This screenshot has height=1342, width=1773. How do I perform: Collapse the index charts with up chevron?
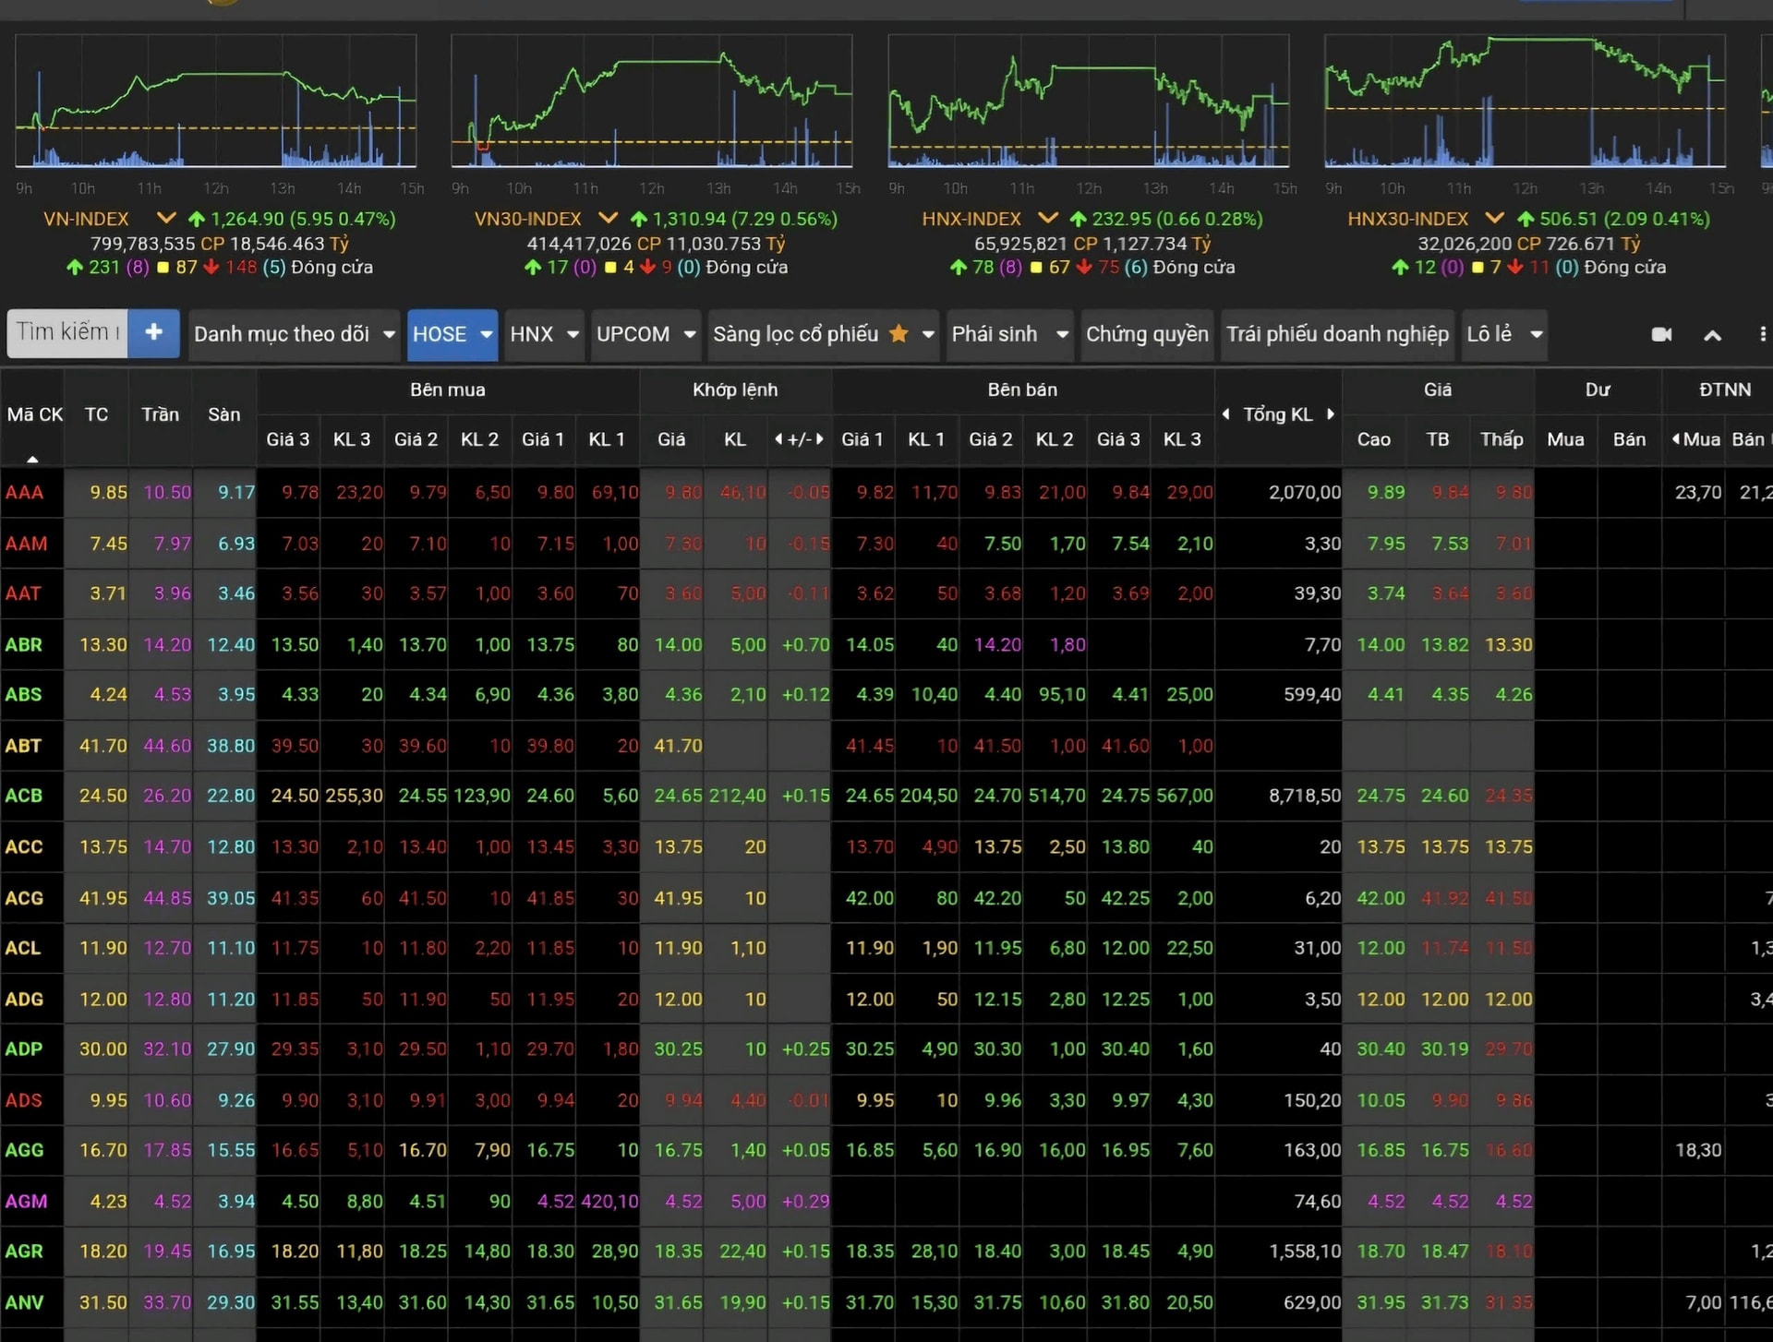pyautogui.click(x=1712, y=335)
